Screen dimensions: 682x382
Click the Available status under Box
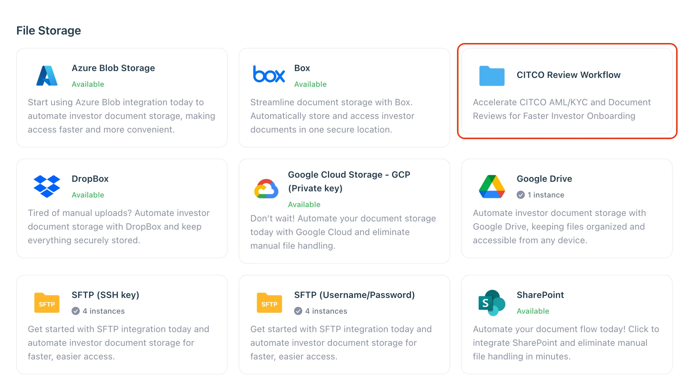point(310,84)
